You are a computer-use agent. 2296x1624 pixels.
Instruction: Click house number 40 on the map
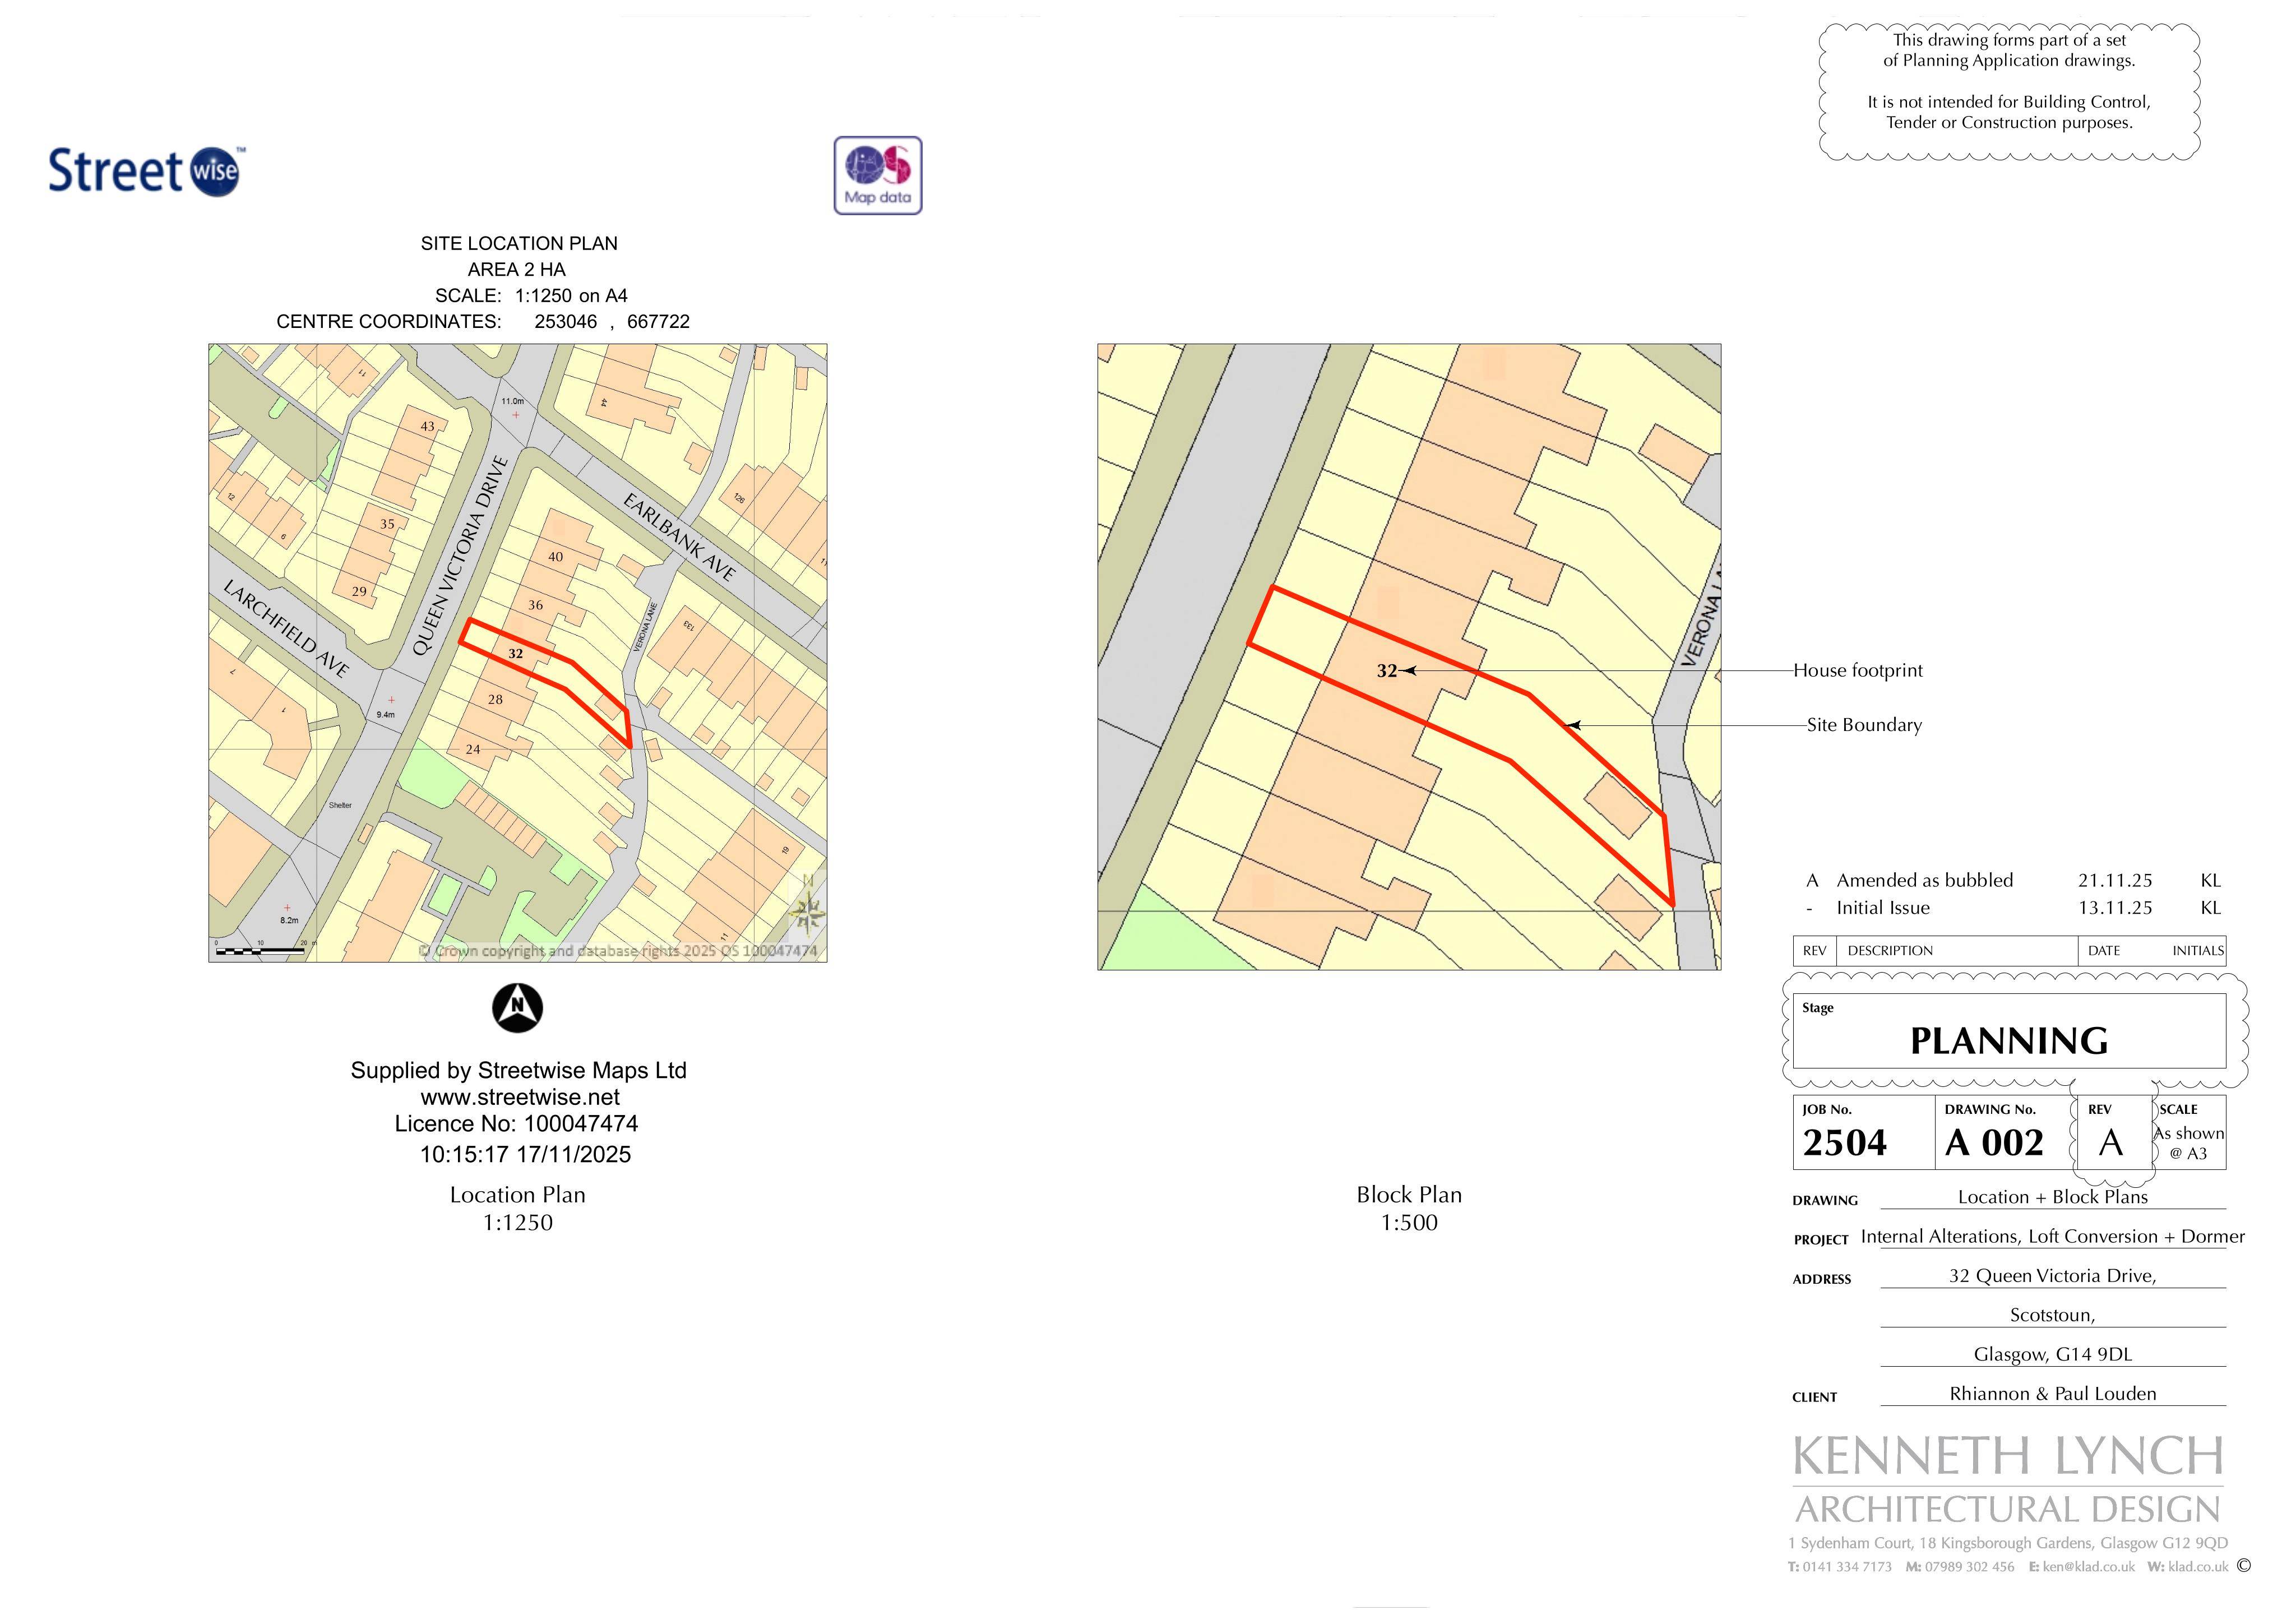pos(555,557)
